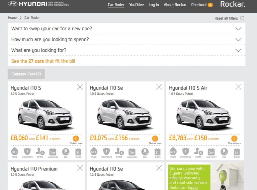Click seats icon on Hyundai I10 S

click(x=40, y=151)
